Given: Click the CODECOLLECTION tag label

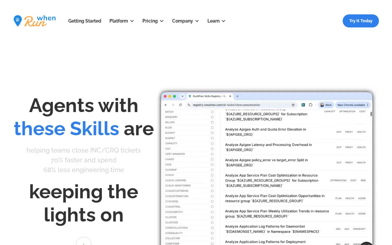Looking at the screenshot, I should pos(176,228).
